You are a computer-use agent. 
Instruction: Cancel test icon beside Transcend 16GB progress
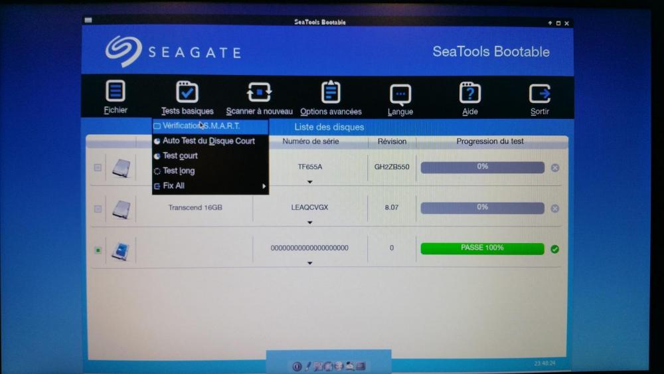pyautogui.click(x=554, y=209)
